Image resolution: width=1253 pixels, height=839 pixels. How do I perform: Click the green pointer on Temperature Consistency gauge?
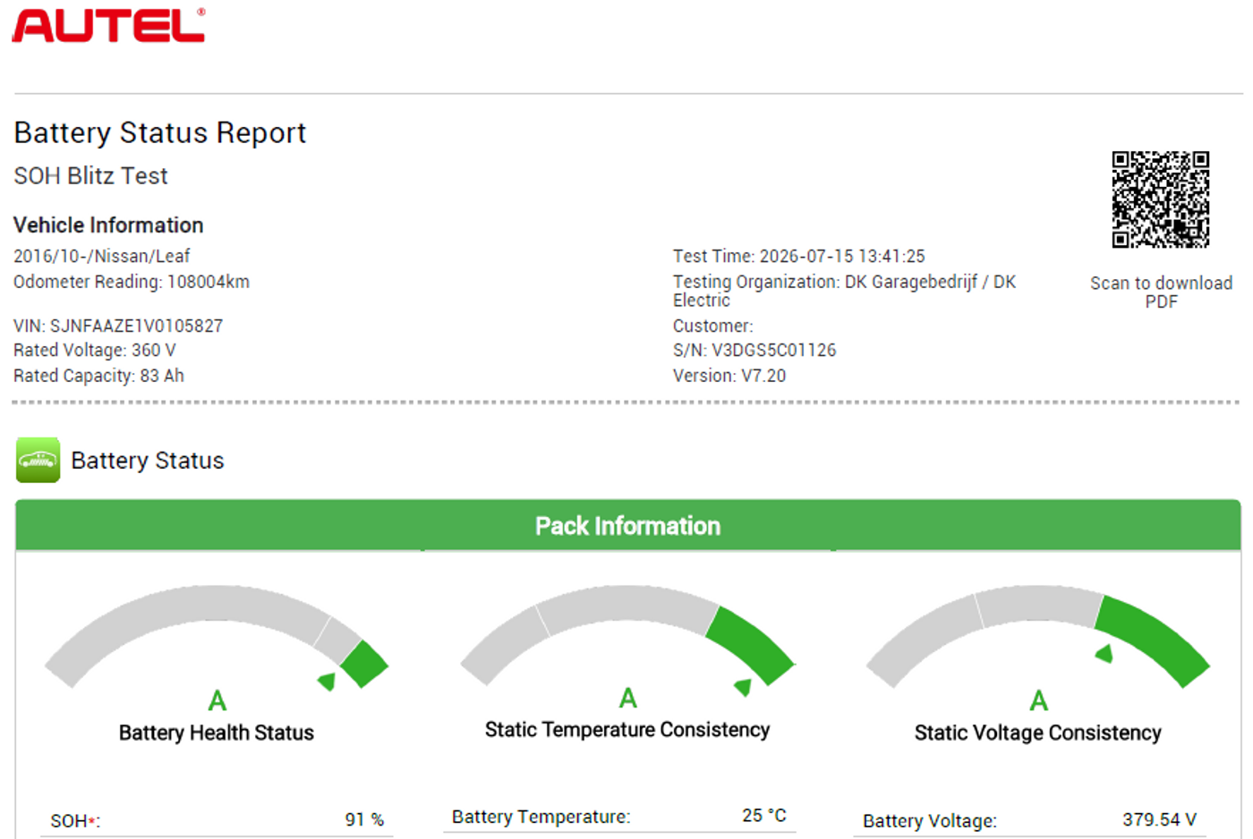point(743,687)
